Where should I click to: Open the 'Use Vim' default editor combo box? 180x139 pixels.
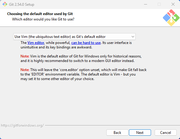(74, 37)
